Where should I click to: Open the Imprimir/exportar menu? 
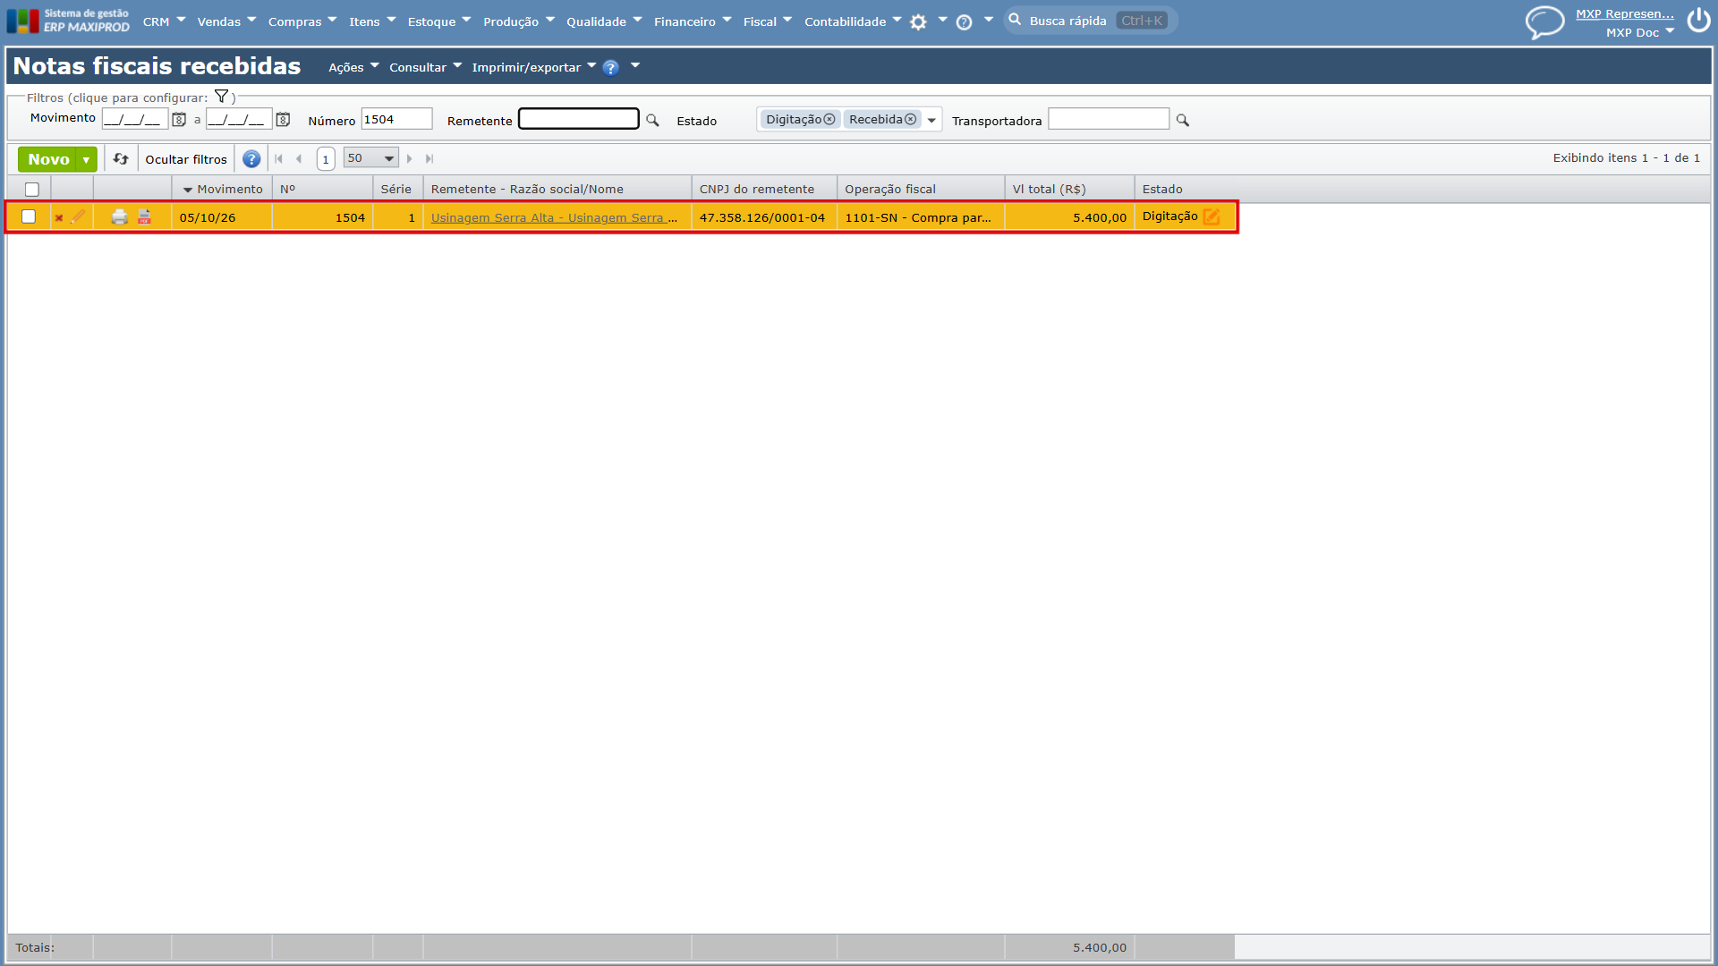click(534, 67)
